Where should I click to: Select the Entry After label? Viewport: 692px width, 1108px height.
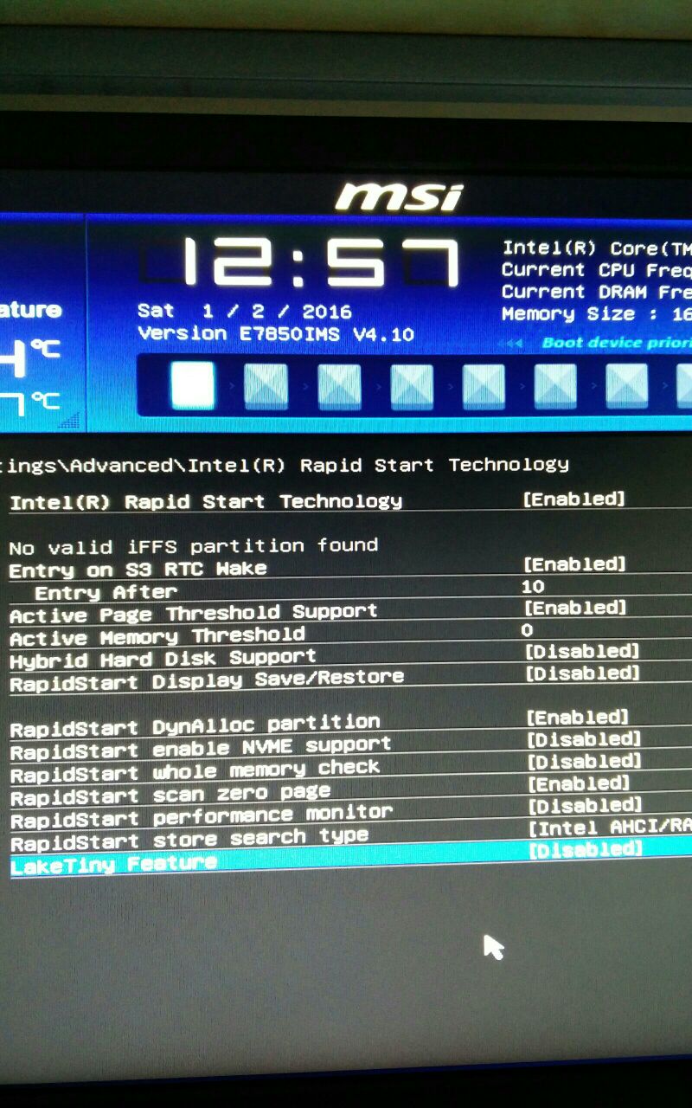tap(106, 592)
